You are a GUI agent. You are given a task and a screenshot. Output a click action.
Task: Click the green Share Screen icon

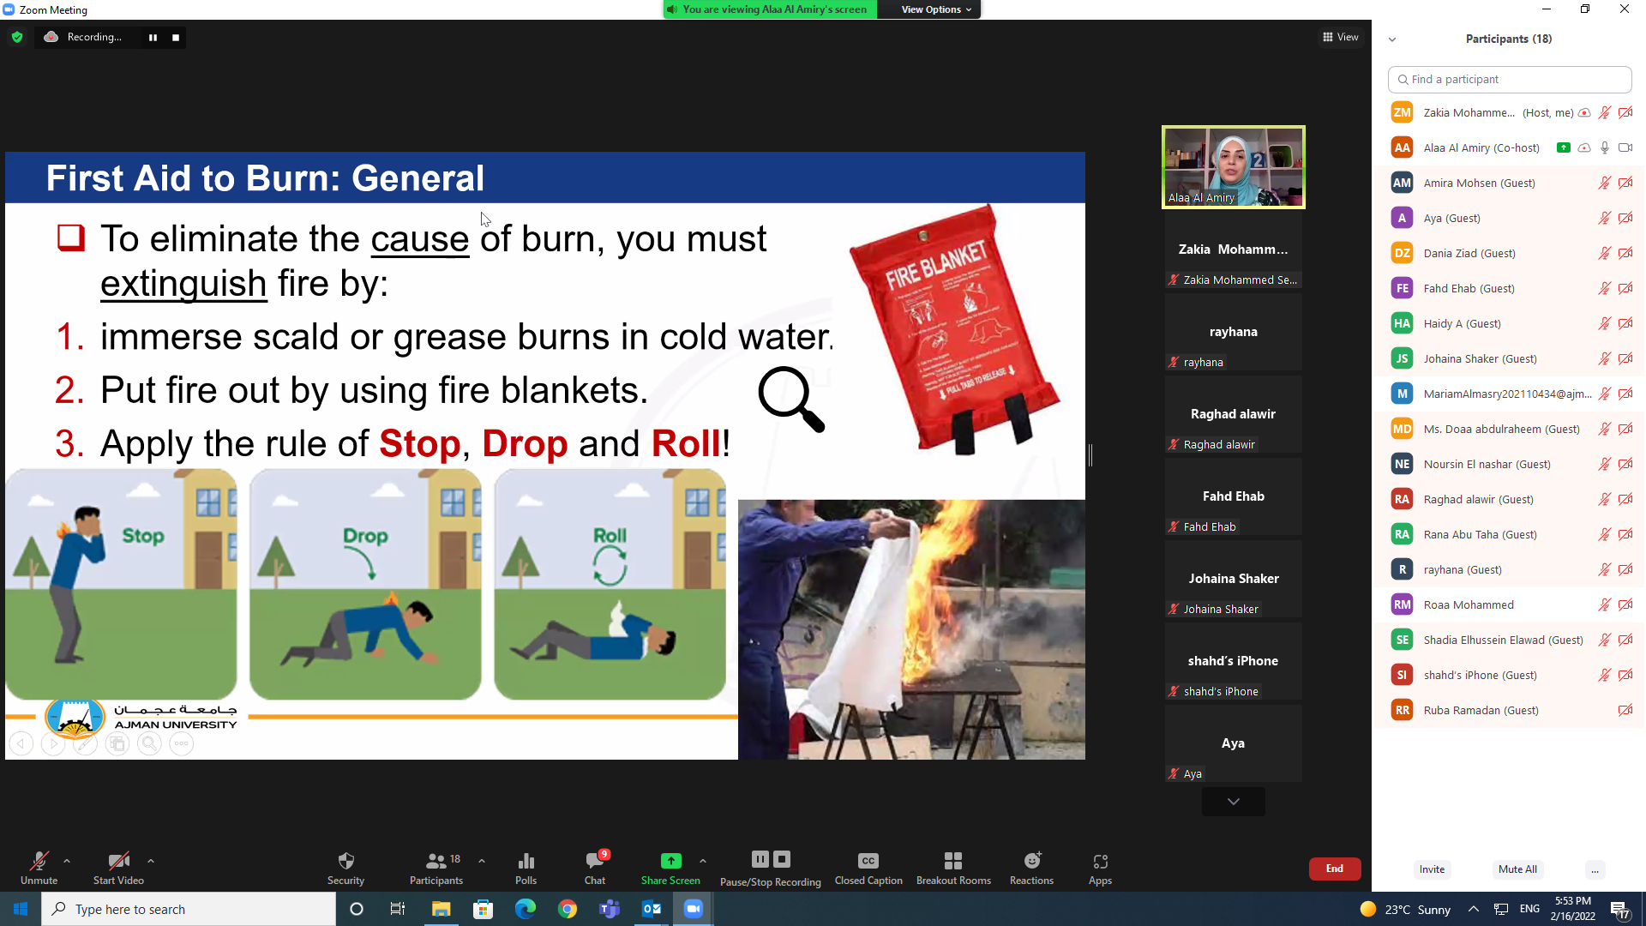(x=670, y=861)
